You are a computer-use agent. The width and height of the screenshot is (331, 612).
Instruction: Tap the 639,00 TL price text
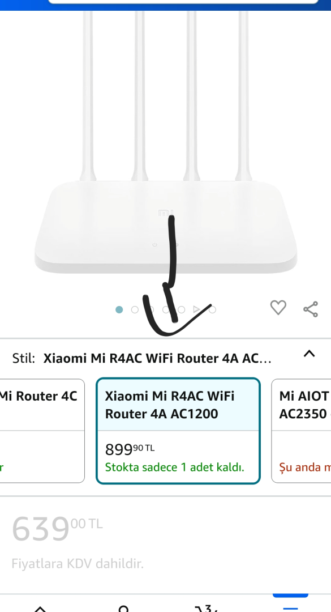tap(57, 529)
